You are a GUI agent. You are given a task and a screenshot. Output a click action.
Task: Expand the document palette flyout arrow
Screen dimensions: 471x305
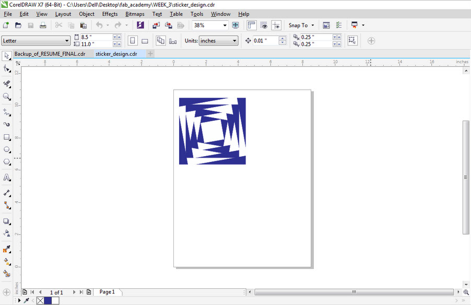coord(19,300)
